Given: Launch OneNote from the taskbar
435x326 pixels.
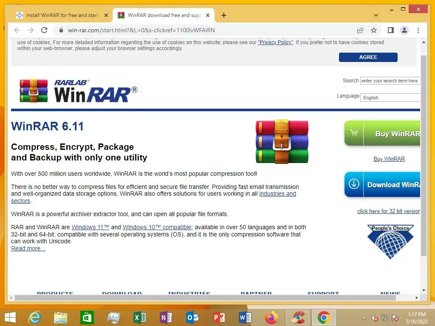Looking at the screenshot, I should [x=166, y=318].
